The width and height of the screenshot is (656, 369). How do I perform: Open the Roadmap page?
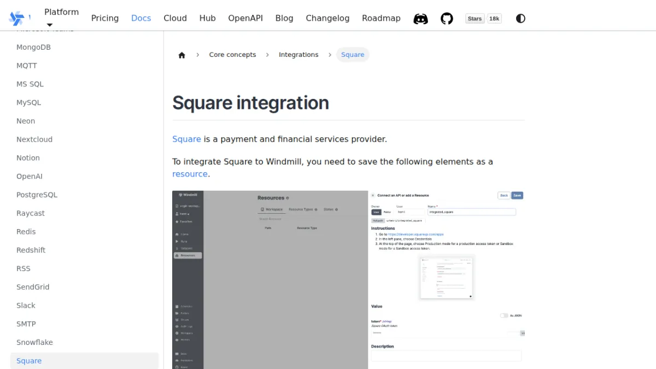[381, 18]
